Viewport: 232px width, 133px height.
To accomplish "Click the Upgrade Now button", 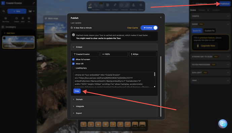I will click(206, 46).
